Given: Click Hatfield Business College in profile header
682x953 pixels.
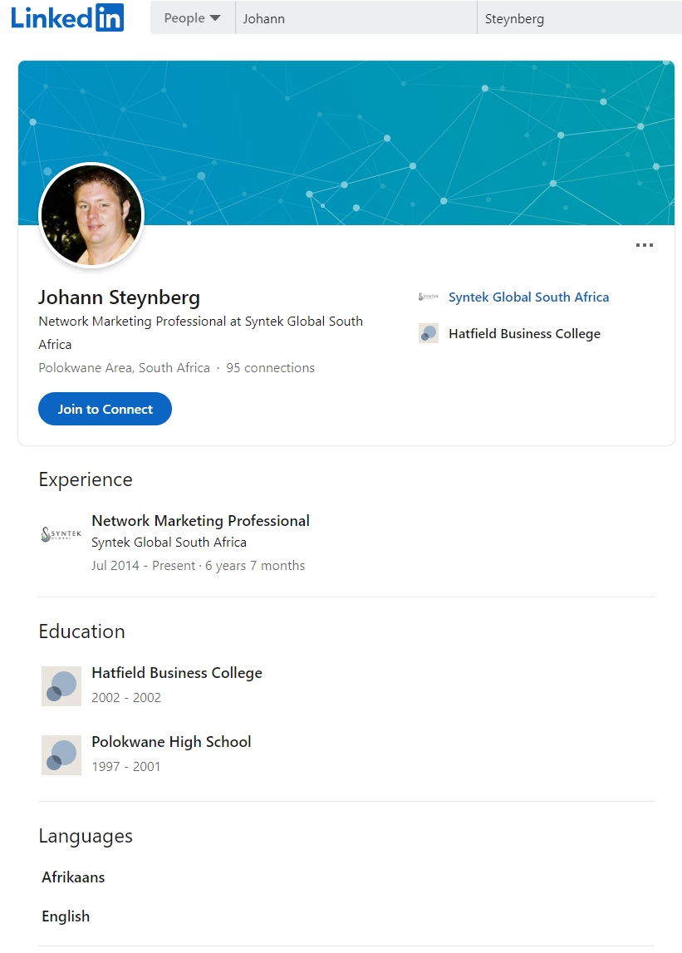Looking at the screenshot, I should (x=524, y=333).
